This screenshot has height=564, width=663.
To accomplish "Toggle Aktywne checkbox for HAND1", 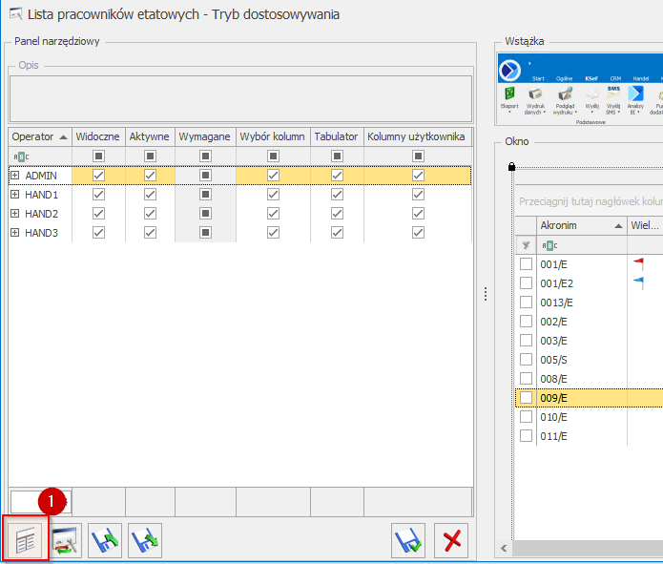I will [x=150, y=195].
